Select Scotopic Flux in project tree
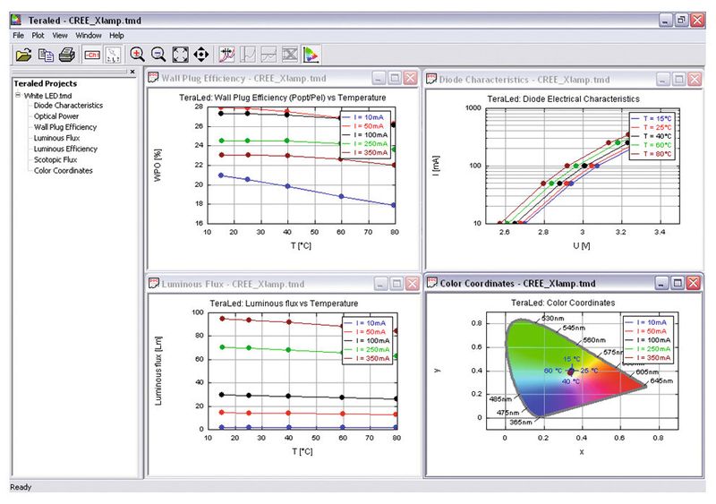 coord(55,159)
